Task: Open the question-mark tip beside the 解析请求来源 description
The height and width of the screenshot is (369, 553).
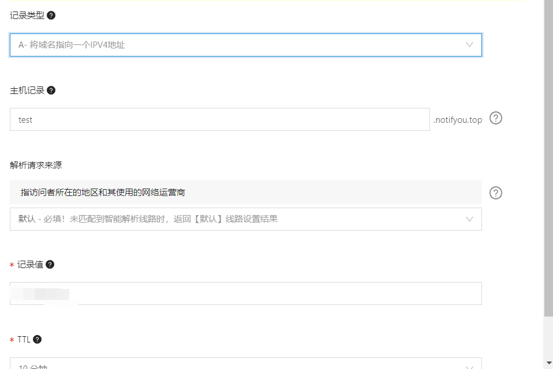Action: click(x=495, y=193)
